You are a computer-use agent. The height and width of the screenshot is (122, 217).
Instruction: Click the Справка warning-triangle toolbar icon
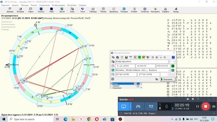[x=165, y=10]
